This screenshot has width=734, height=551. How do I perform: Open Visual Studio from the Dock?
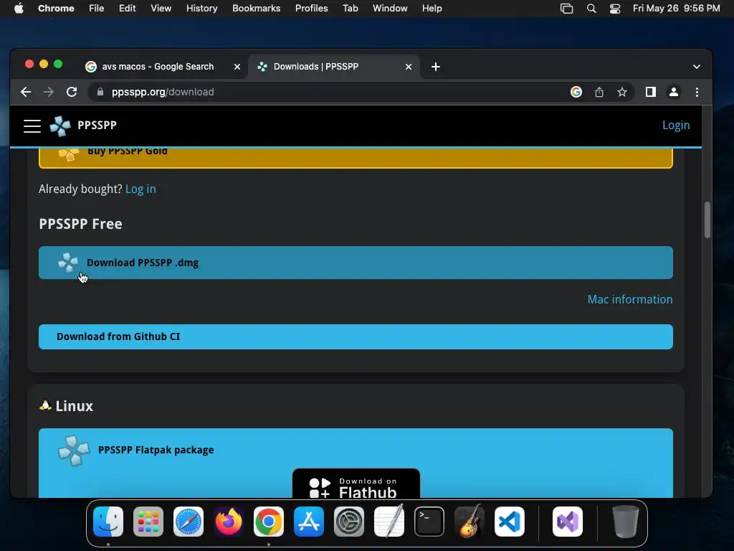pos(568,522)
